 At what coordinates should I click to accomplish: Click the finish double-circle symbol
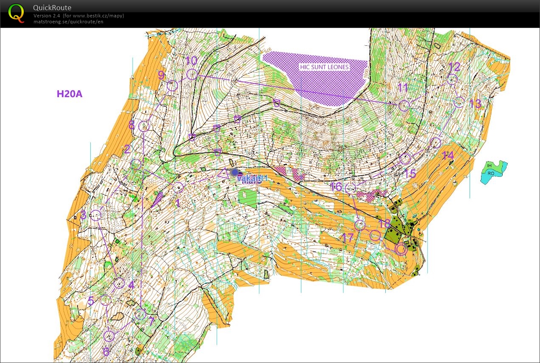click(401, 249)
